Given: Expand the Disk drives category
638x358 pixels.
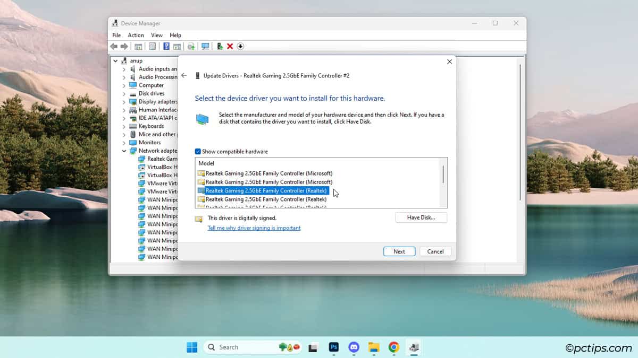Looking at the screenshot, I should [124, 93].
